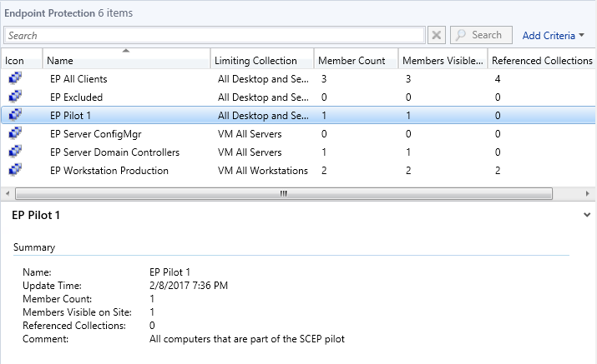Select the EP All Clients row name
Viewport: 597px width, 364px height.
(78, 79)
